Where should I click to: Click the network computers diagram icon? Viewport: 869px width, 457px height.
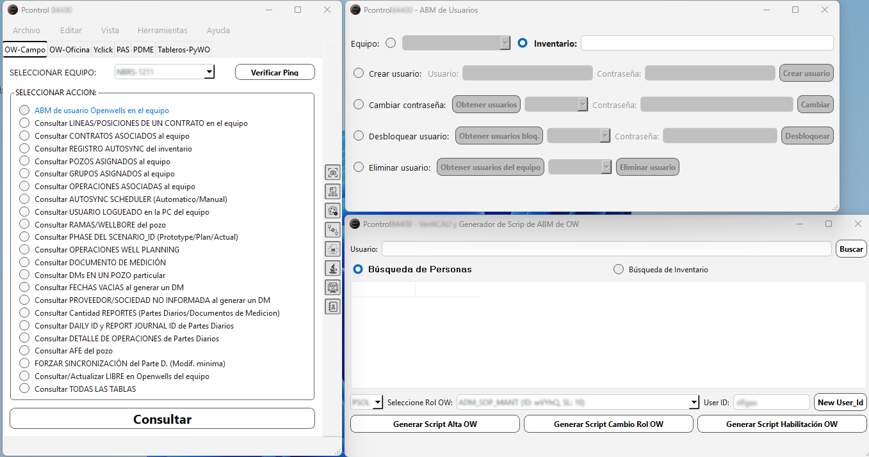pyautogui.click(x=332, y=191)
